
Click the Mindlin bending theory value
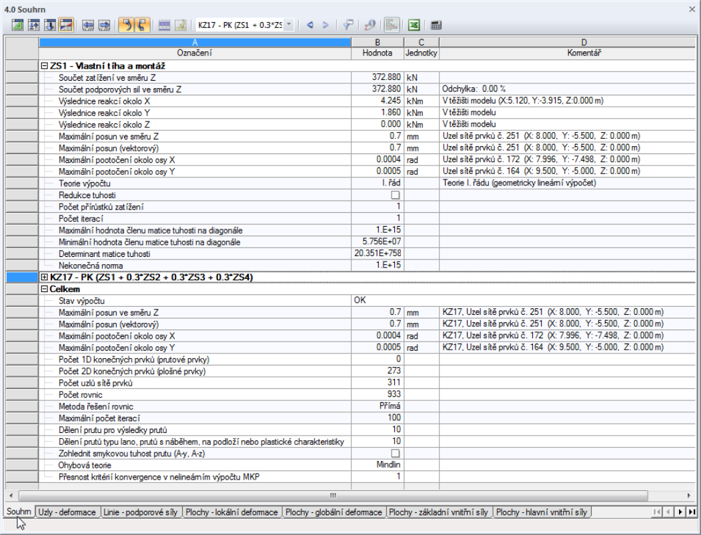tap(388, 465)
